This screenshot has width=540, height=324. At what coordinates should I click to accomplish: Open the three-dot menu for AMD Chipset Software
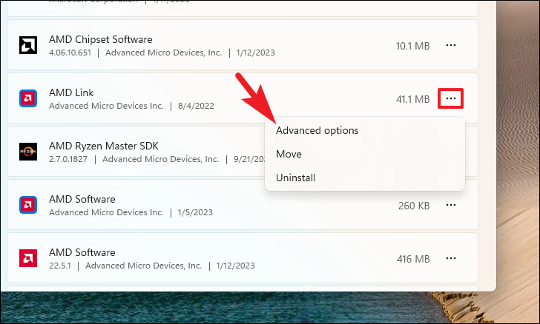coord(451,45)
